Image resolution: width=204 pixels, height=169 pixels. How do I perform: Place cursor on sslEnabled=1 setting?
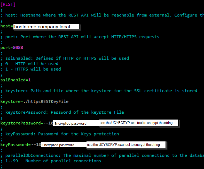[15, 80]
